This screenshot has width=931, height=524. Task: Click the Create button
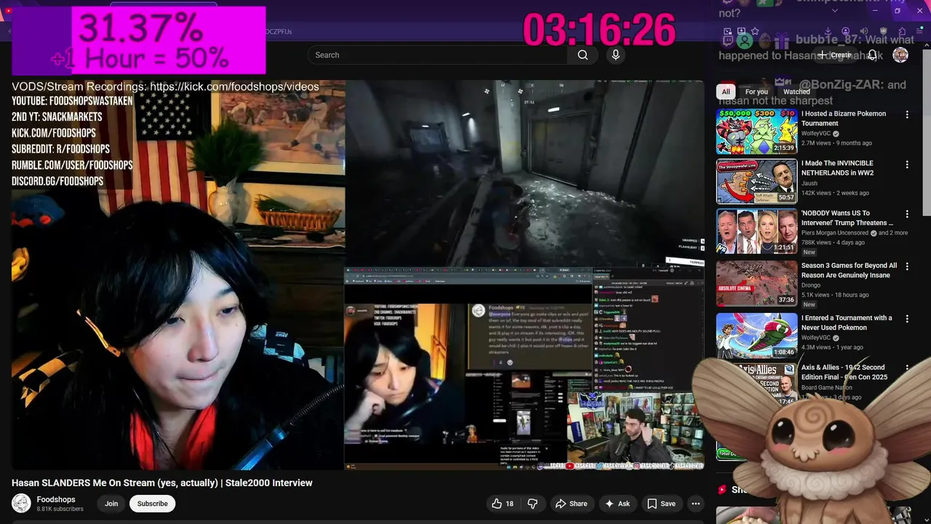[x=834, y=55]
